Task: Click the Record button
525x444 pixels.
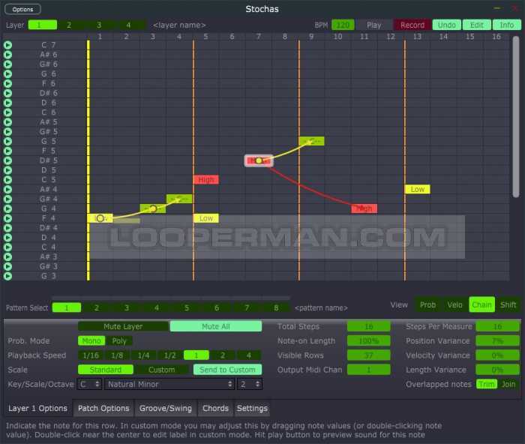Action: (x=412, y=25)
